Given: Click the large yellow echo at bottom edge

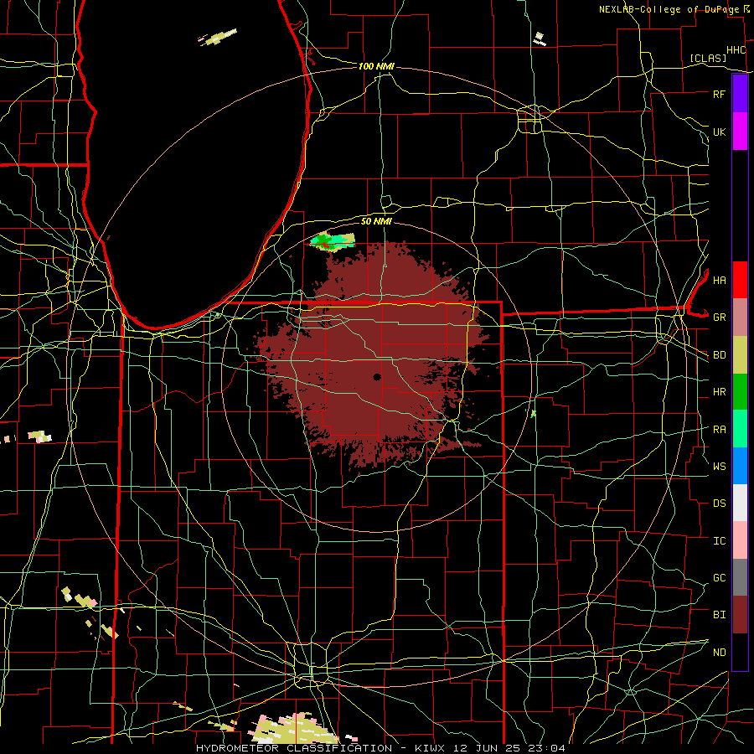Looking at the screenshot, I should [294, 730].
